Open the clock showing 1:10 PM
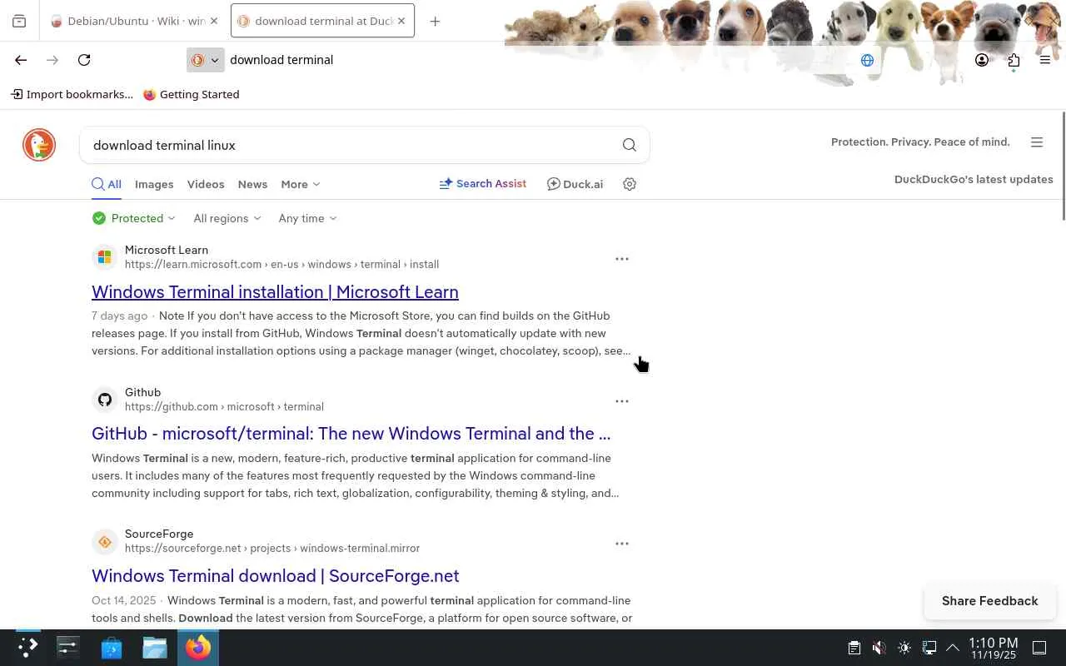The height and width of the screenshot is (666, 1066). click(994, 648)
